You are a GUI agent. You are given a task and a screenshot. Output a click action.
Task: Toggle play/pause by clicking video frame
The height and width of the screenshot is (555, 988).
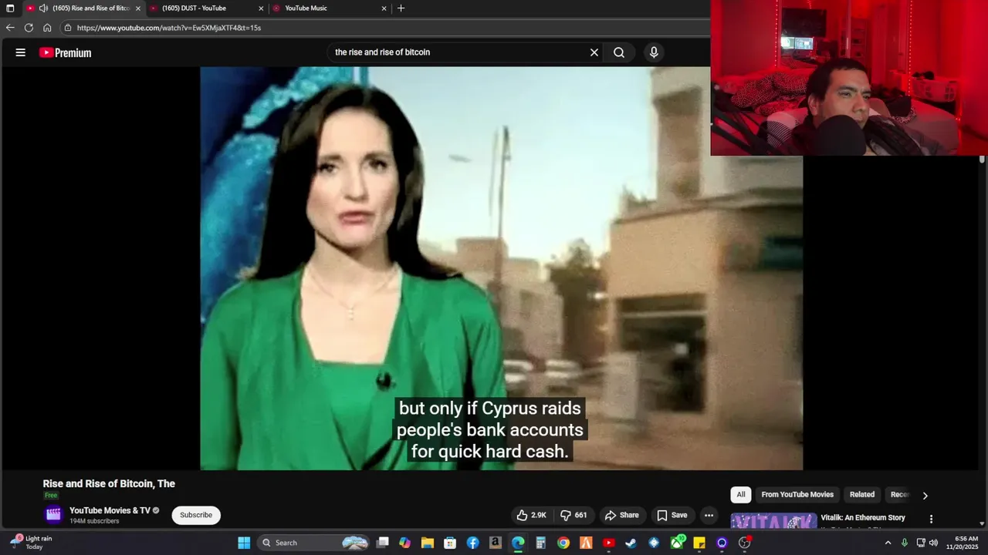[x=502, y=268]
